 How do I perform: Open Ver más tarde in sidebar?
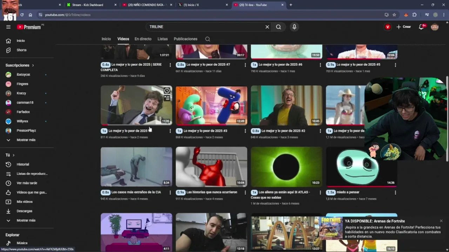[27, 183]
